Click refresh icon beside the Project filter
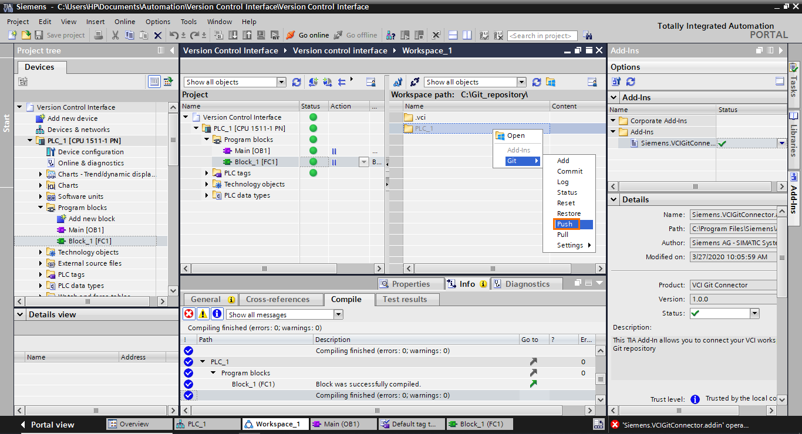Screen dimensions: 802x434 (296, 82)
